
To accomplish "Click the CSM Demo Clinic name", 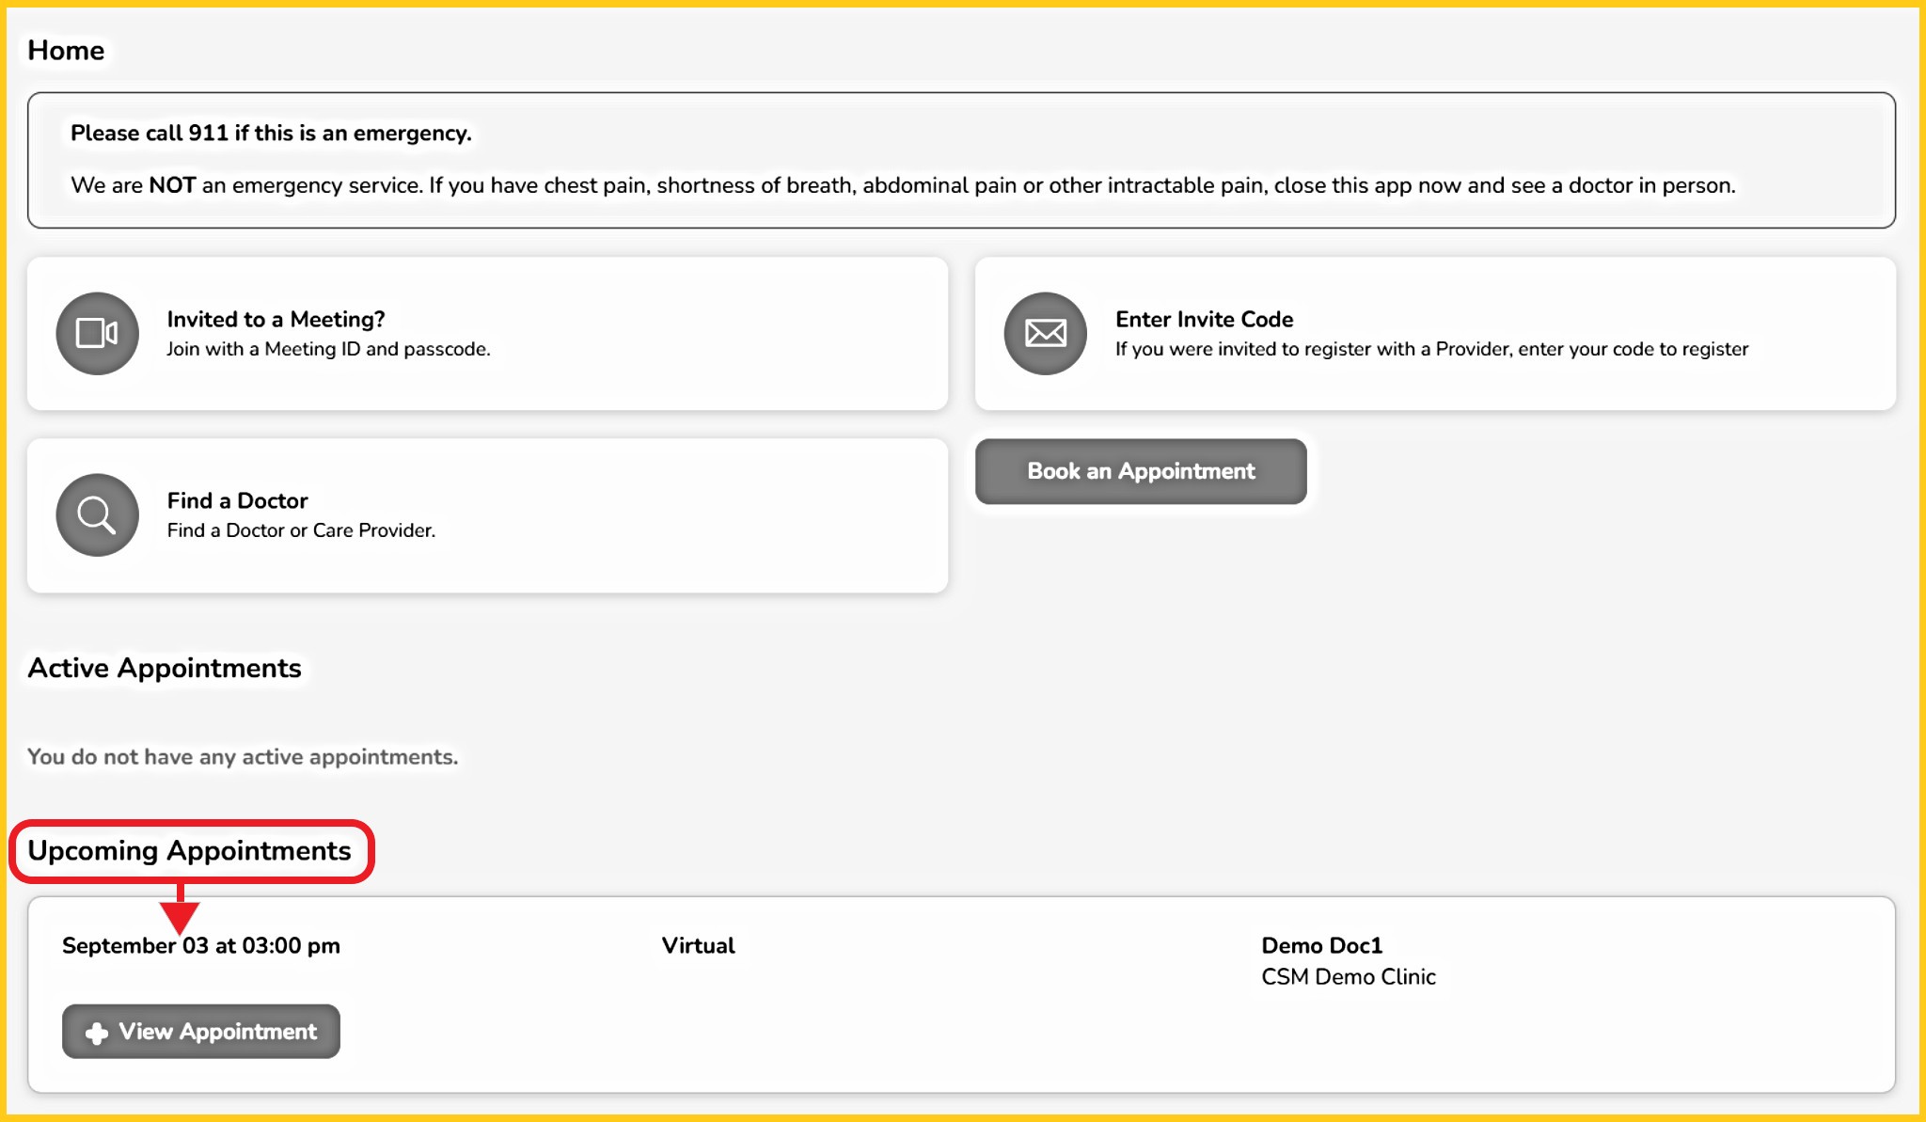I will (1348, 976).
